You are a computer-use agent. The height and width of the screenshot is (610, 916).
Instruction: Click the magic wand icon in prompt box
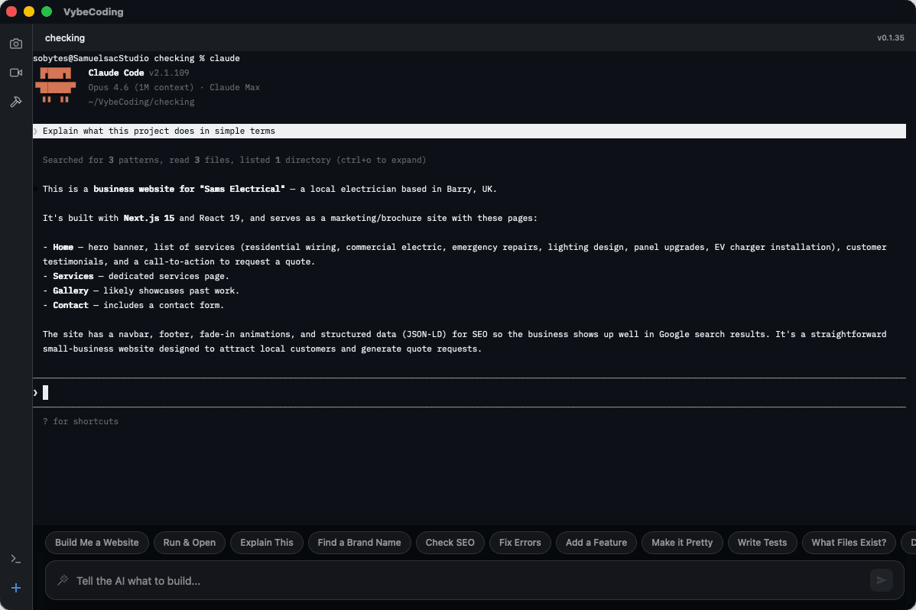63,580
